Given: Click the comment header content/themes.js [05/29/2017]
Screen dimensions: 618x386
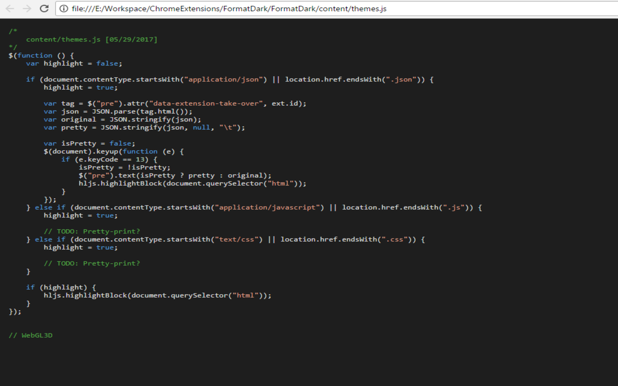Looking at the screenshot, I should [x=92, y=39].
